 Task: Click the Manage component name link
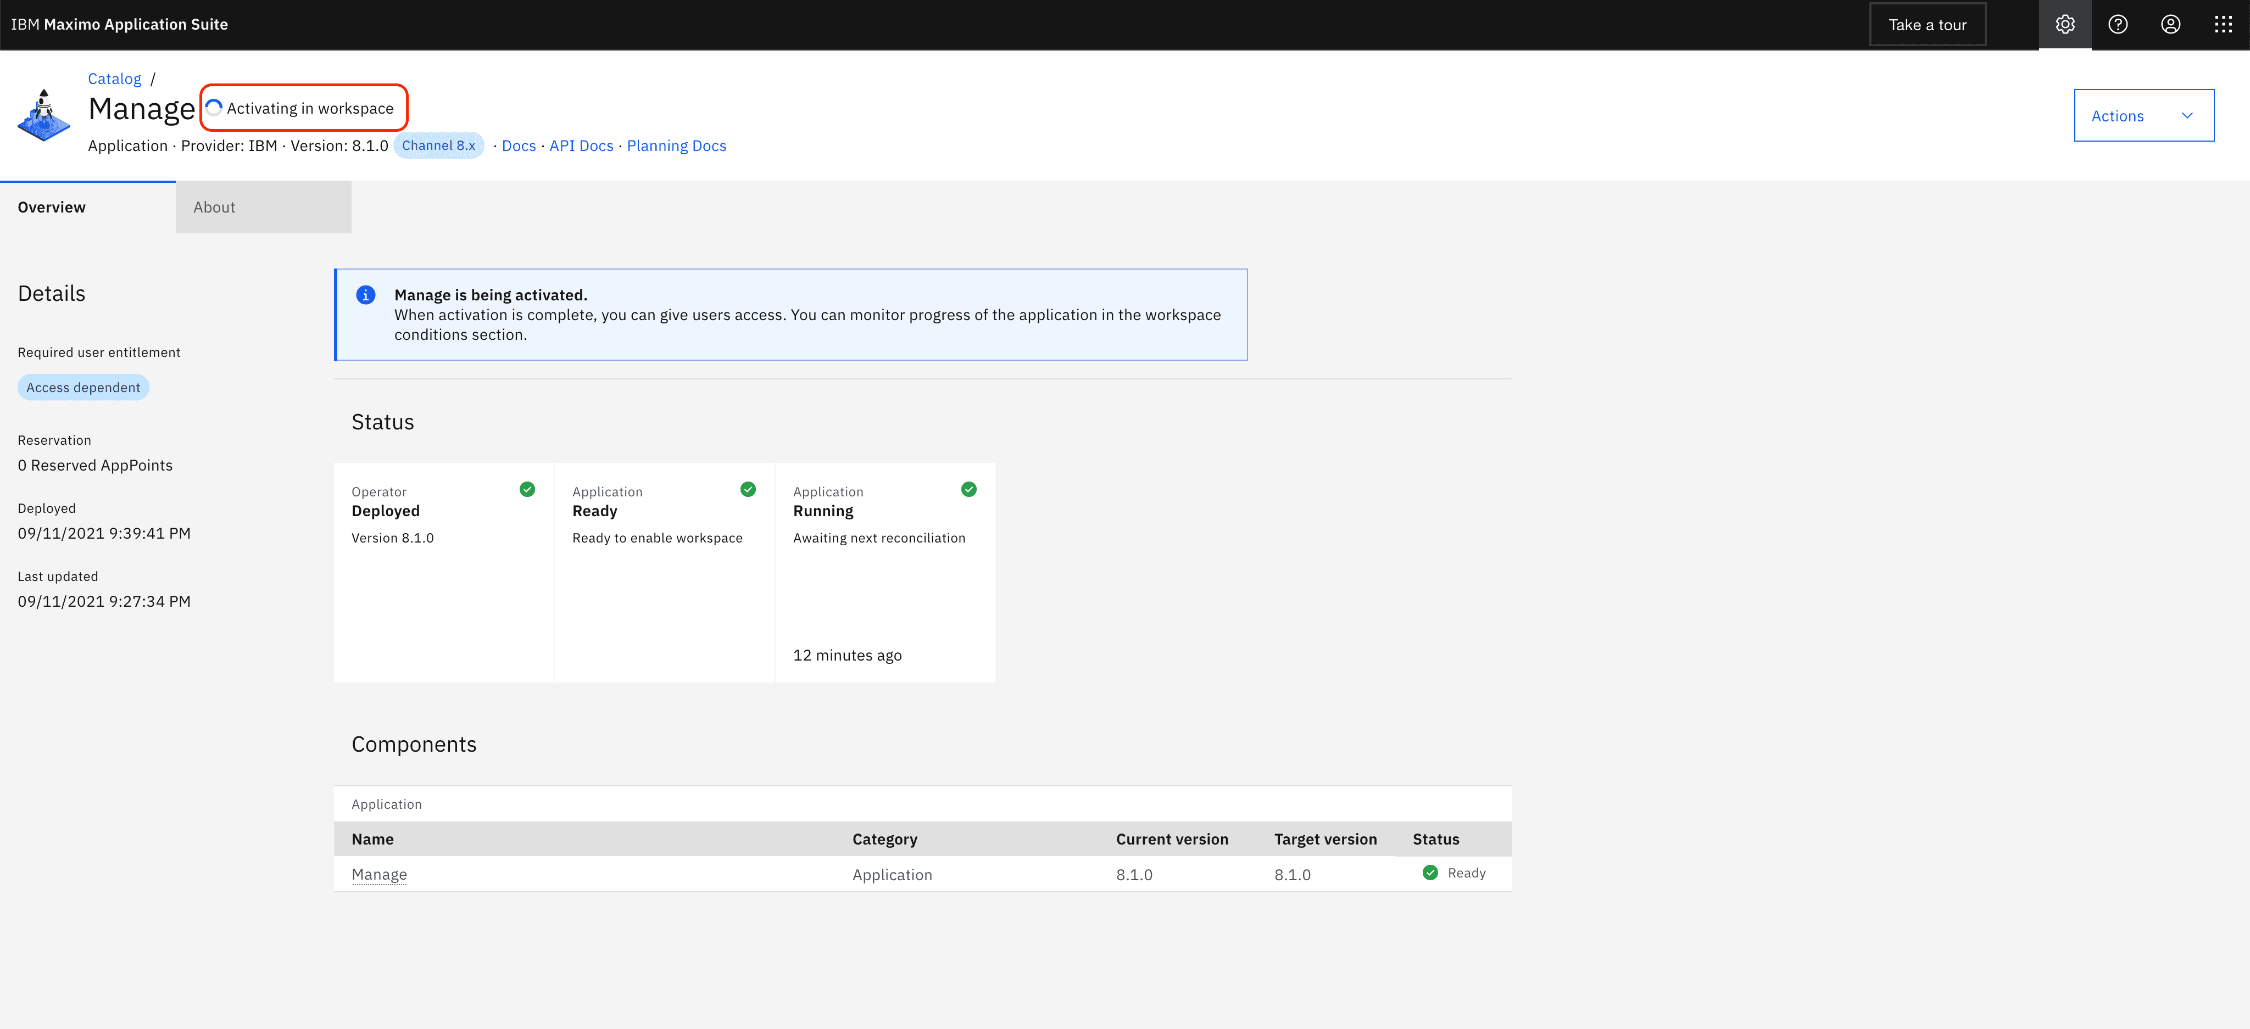pyautogui.click(x=379, y=875)
